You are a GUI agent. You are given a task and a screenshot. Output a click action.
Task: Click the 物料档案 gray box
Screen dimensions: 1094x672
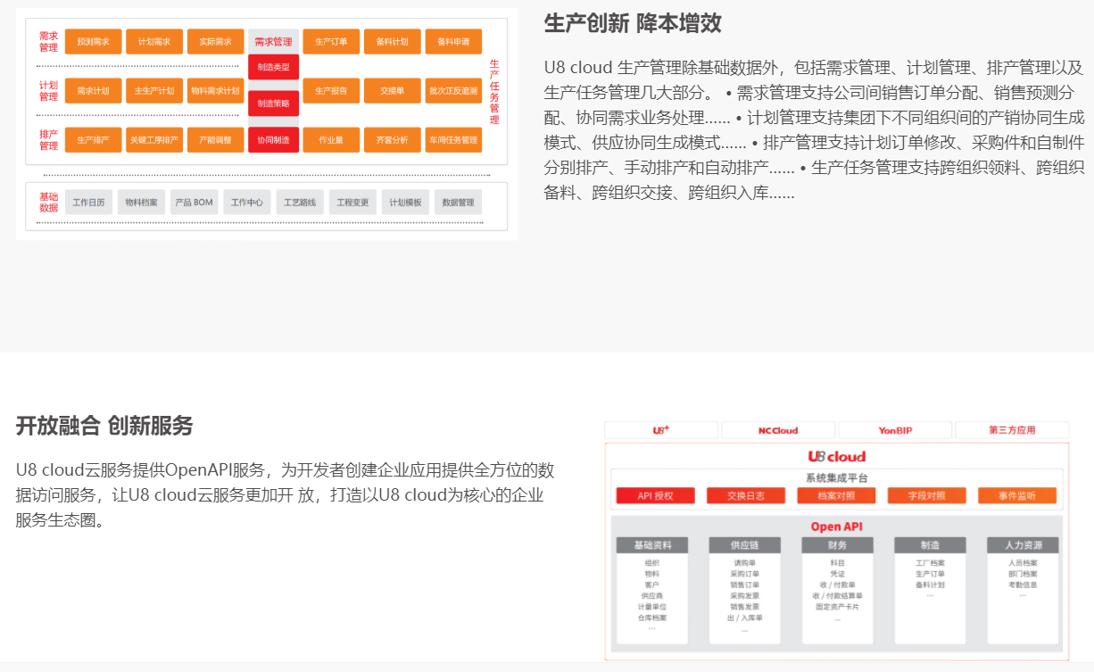tap(142, 203)
